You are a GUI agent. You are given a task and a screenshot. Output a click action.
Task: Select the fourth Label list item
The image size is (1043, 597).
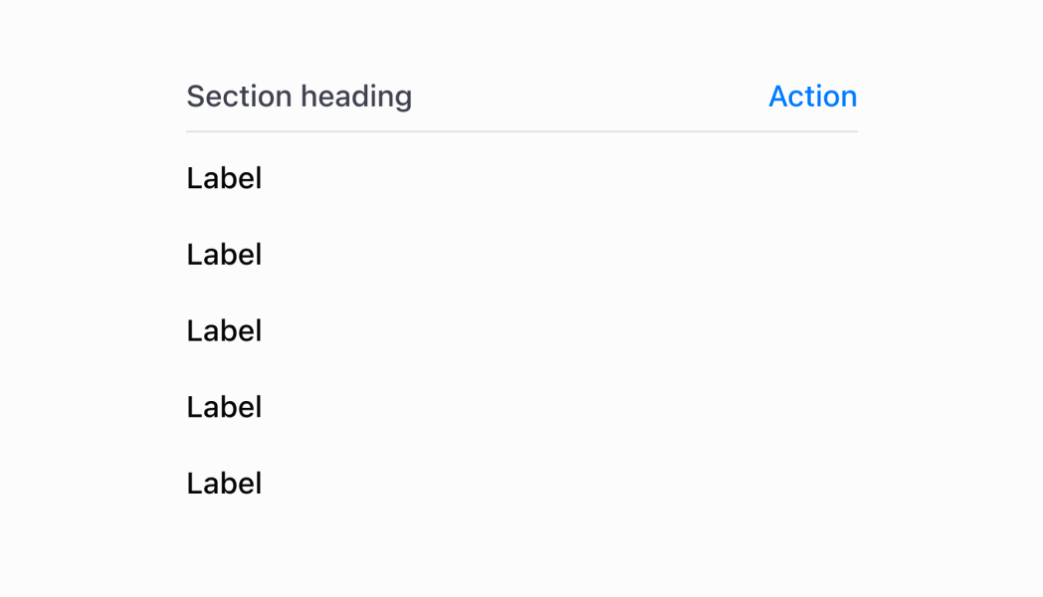(224, 407)
